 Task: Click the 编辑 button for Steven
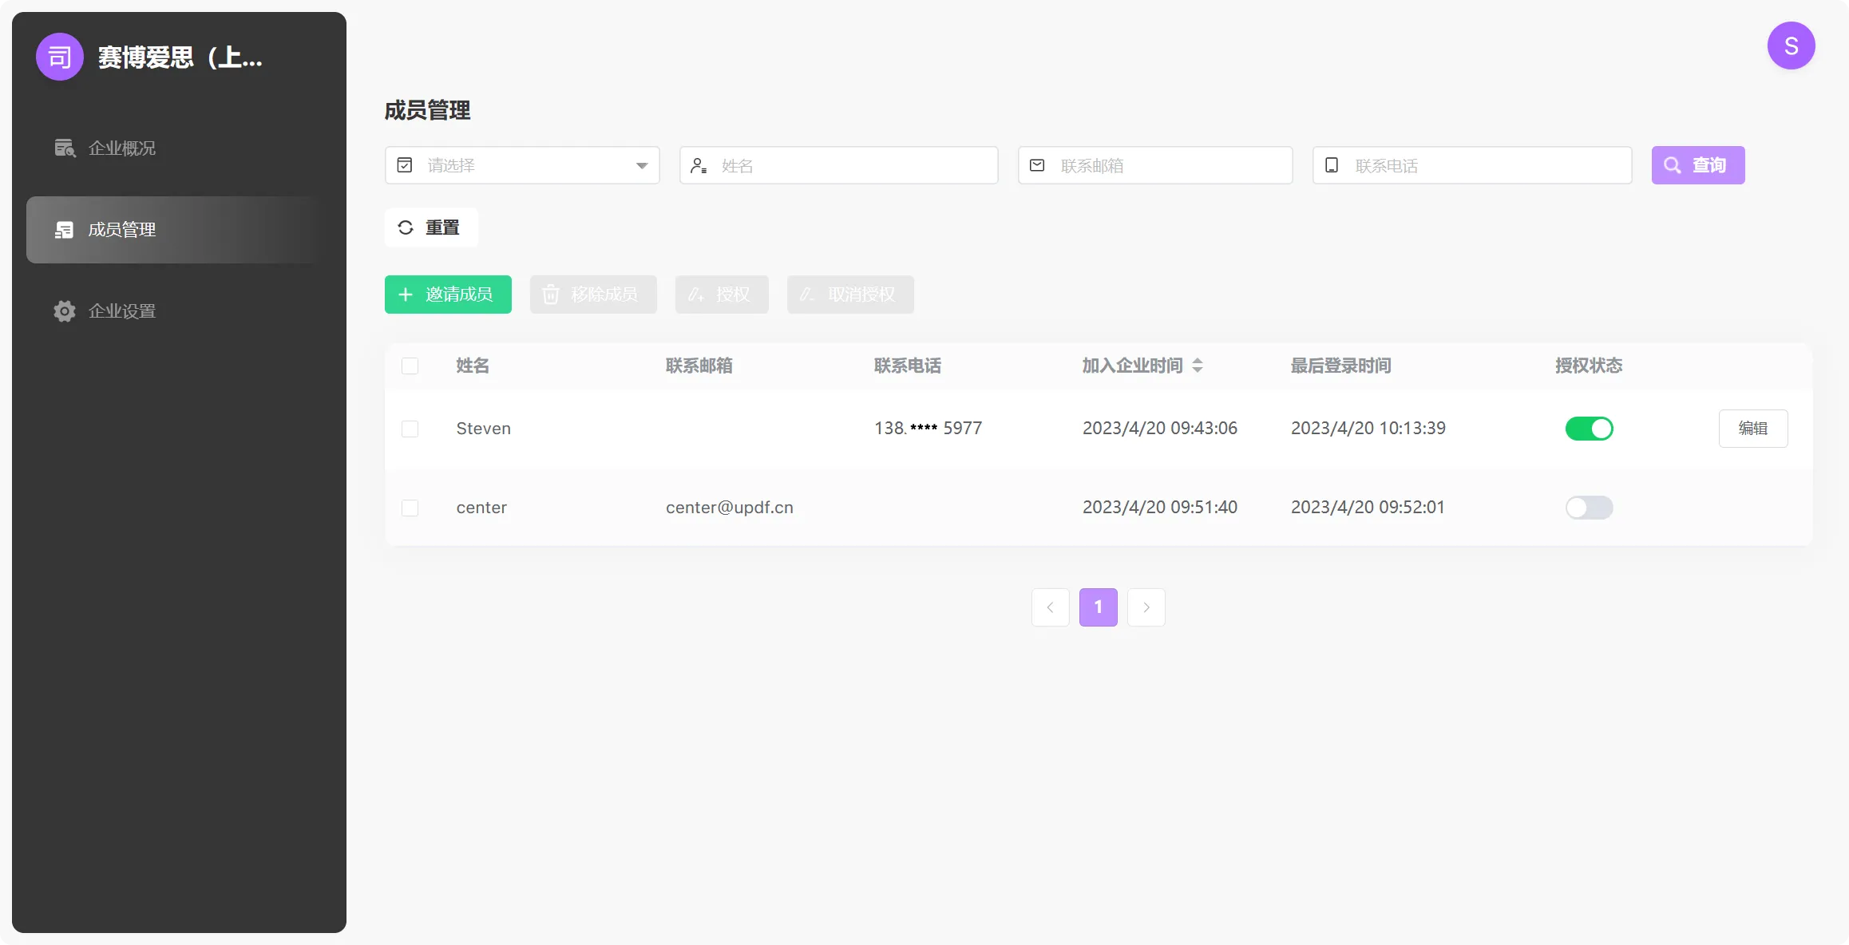[x=1752, y=429]
